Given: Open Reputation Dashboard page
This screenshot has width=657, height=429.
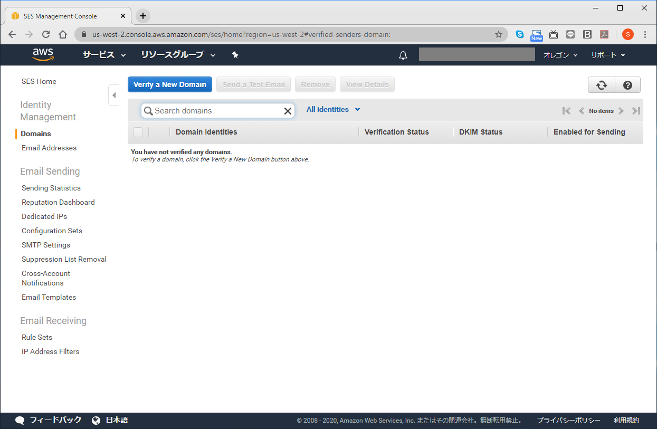Looking at the screenshot, I should (58, 202).
